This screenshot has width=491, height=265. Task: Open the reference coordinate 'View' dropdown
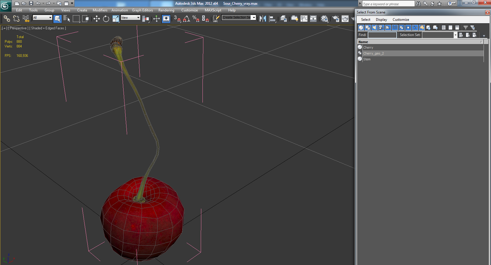130,18
